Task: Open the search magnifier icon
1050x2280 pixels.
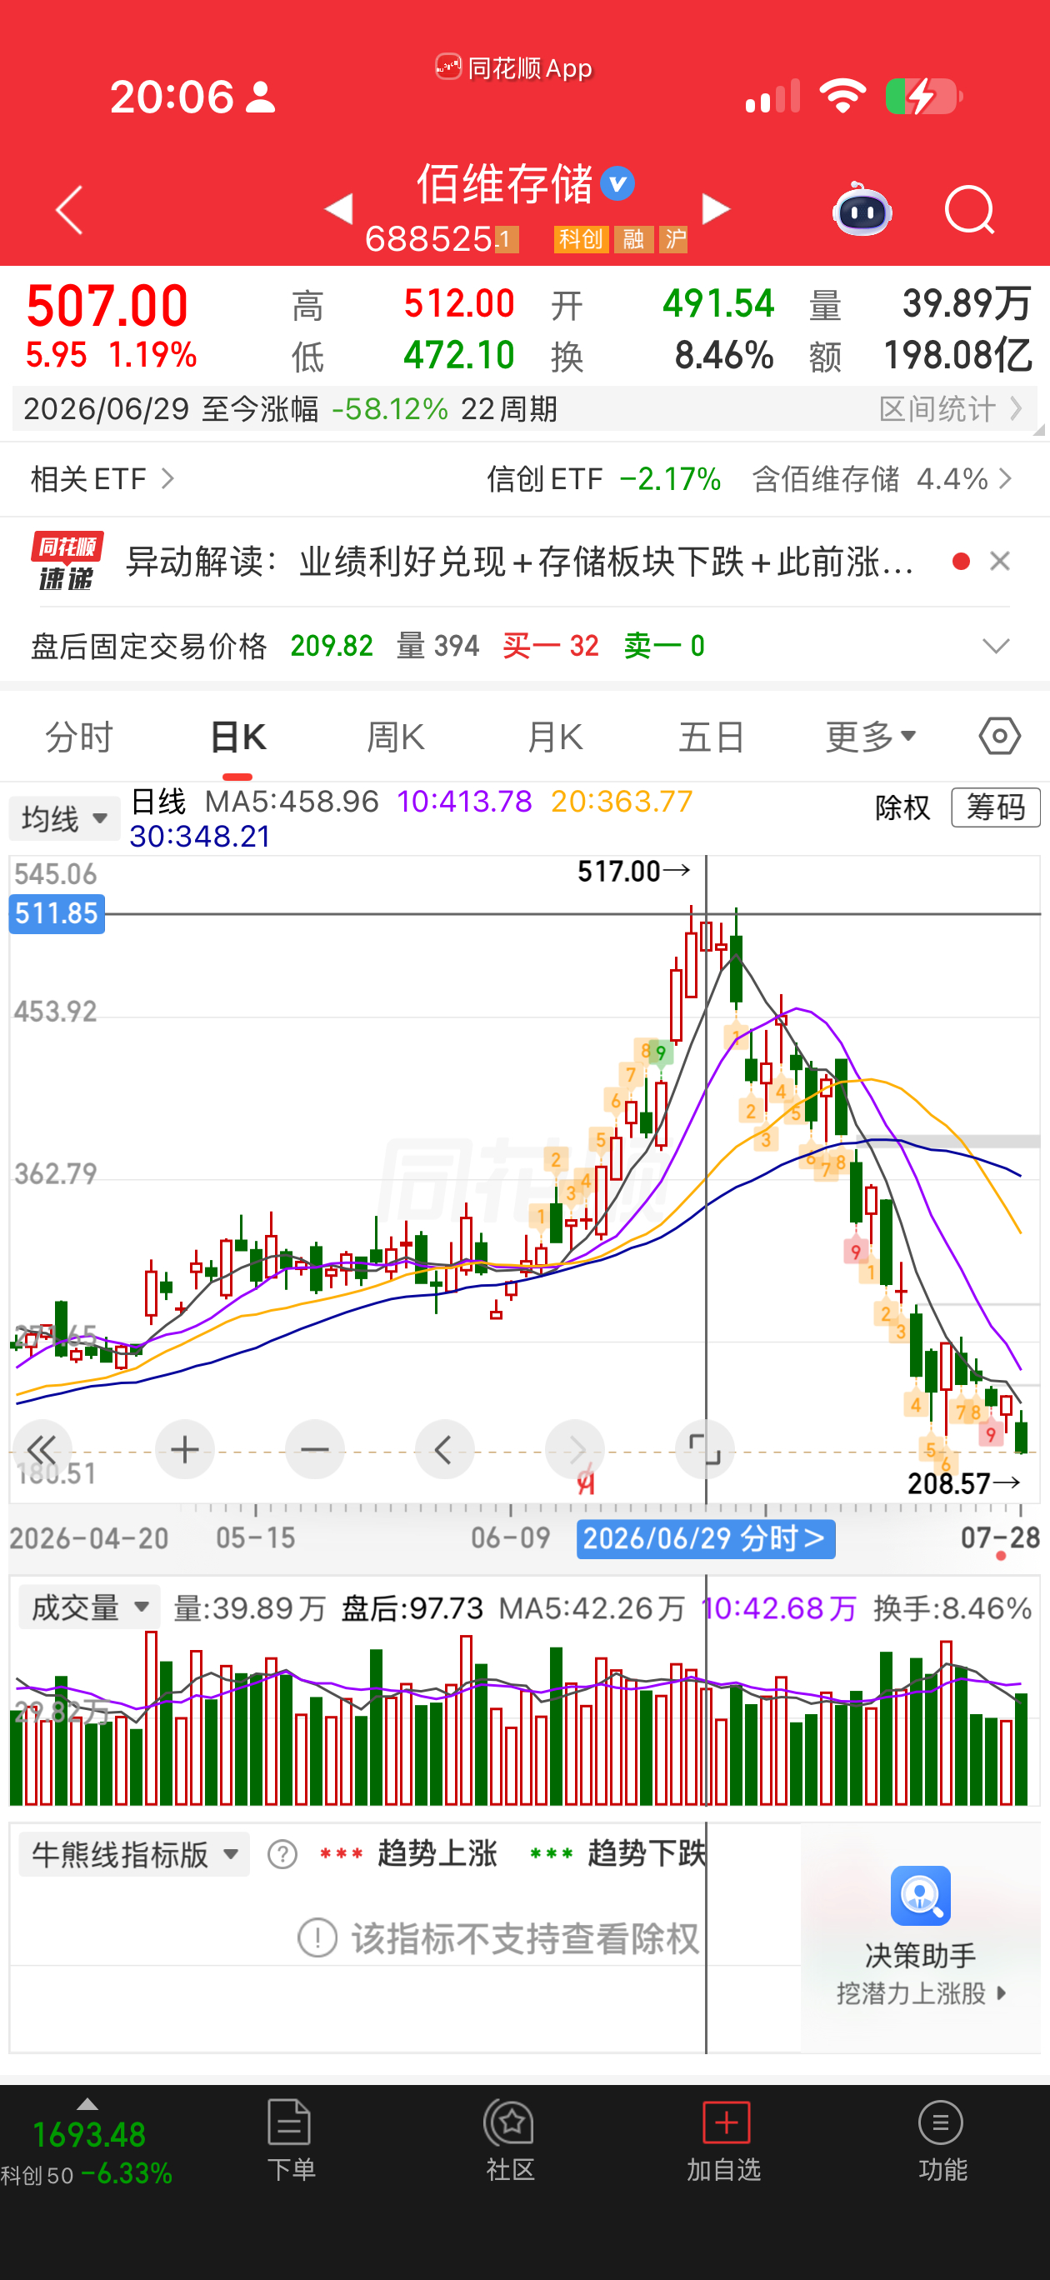Action: point(969,210)
